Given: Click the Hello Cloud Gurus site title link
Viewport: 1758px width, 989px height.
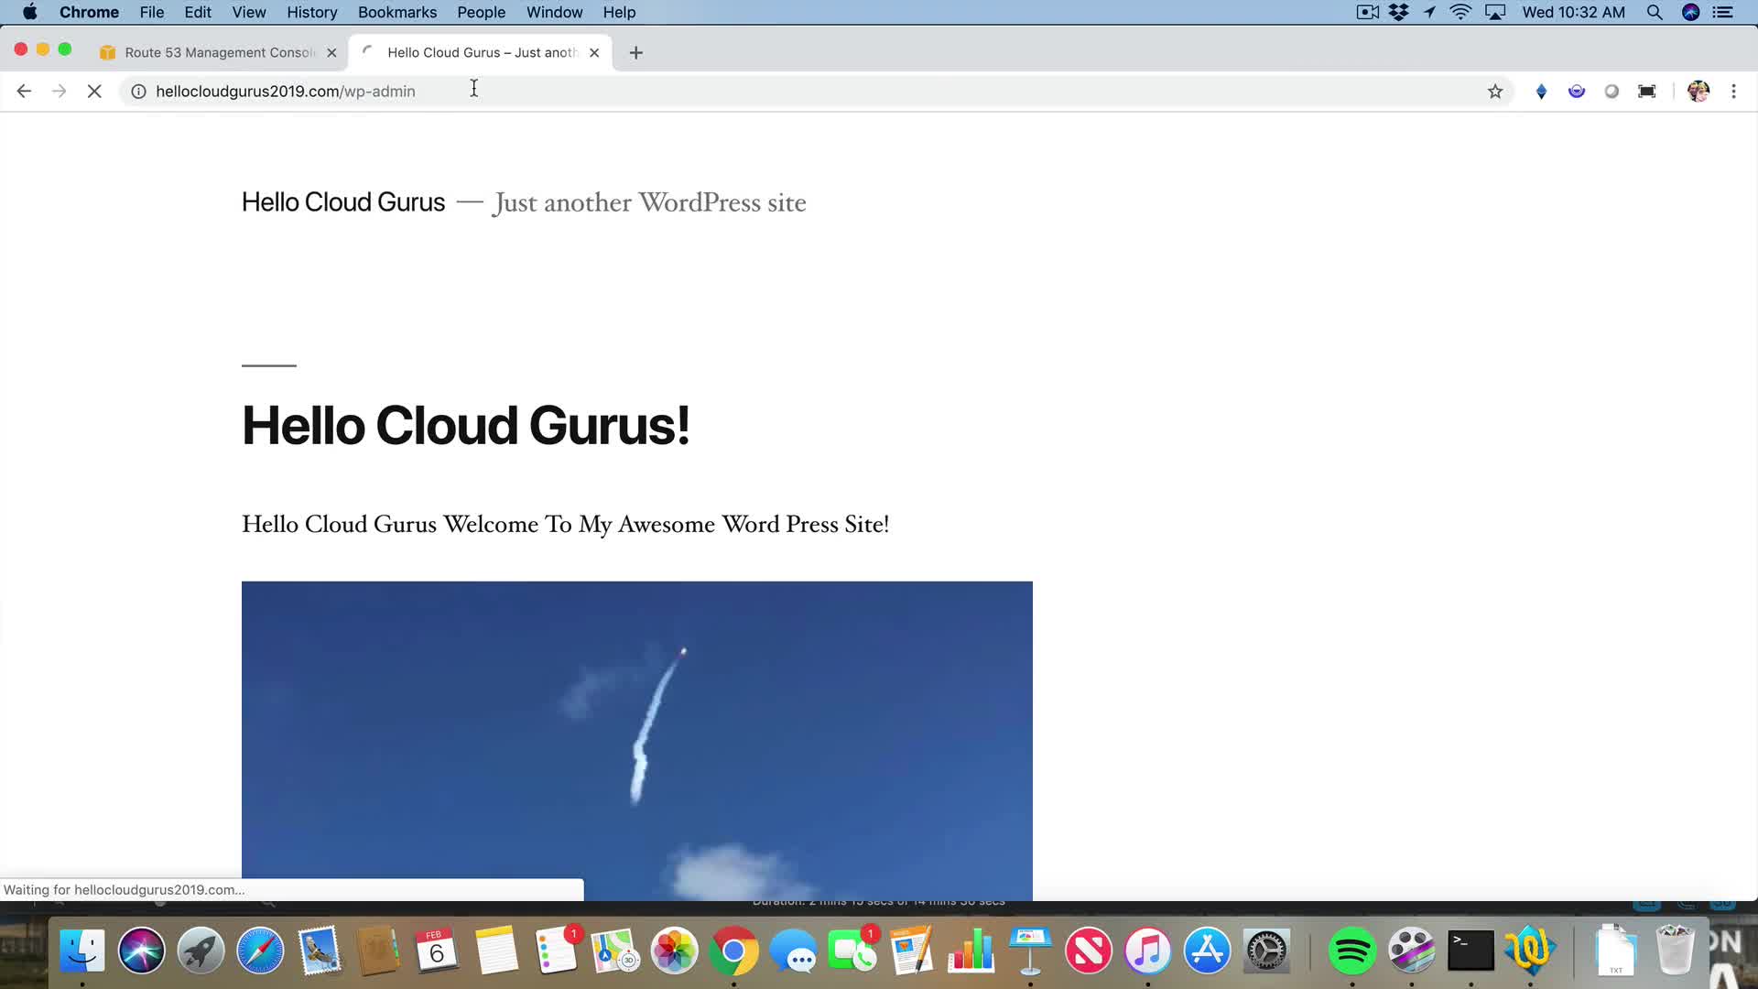Looking at the screenshot, I should (343, 202).
